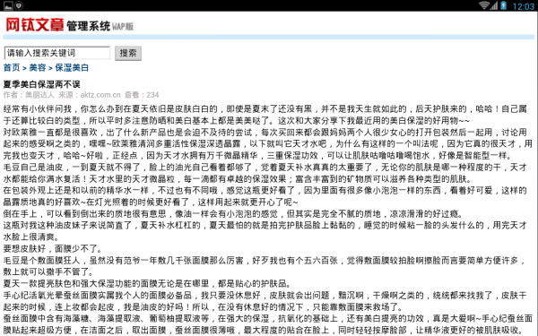
Task: Click the author text 作者:美丽达人
Action: pos(29,95)
